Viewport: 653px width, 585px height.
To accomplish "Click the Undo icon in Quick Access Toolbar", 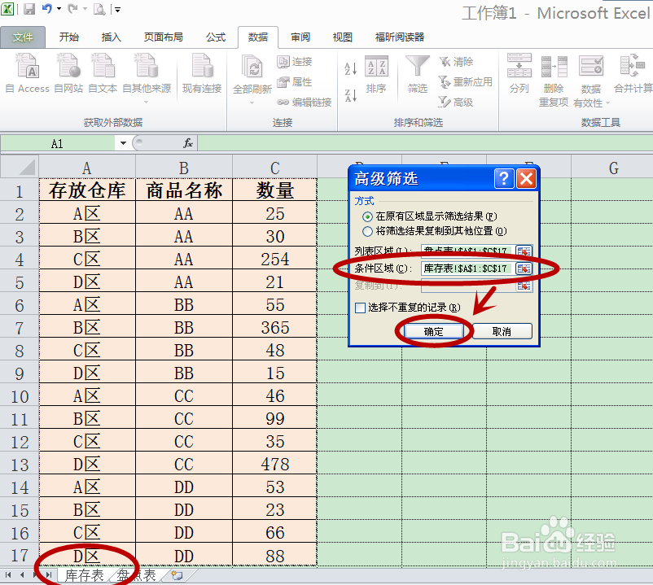I will (49, 7).
